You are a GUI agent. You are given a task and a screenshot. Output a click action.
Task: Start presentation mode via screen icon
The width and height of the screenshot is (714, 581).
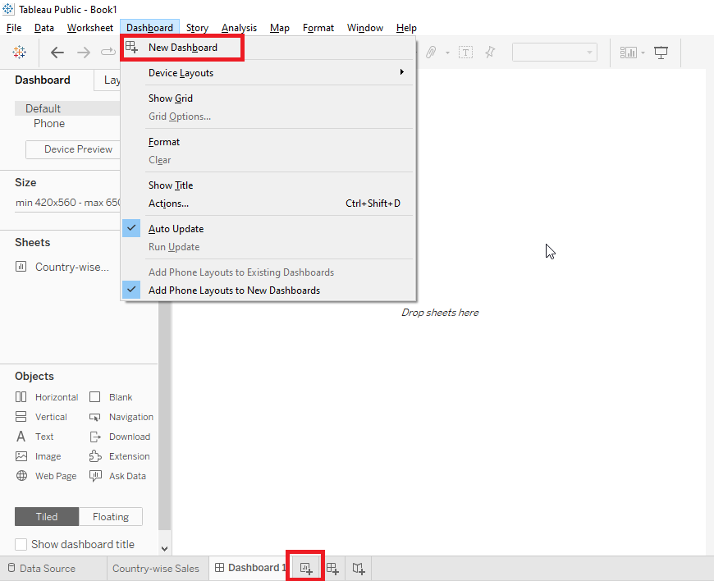coord(661,53)
